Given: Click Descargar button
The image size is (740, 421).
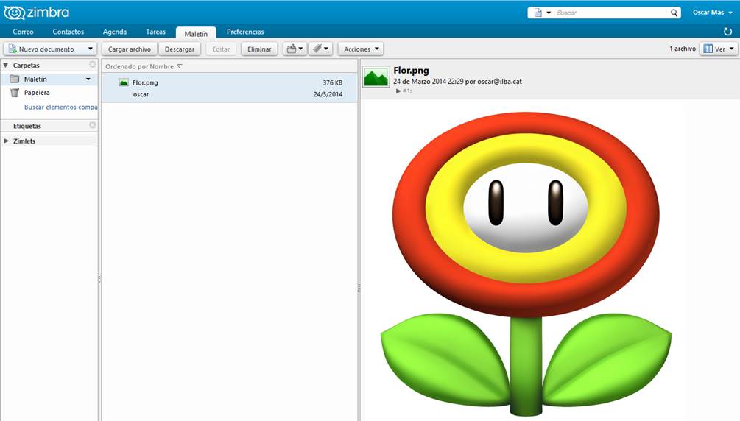Looking at the screenshot, I should 180,49.
